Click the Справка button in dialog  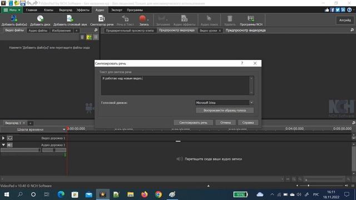(248, 122)
